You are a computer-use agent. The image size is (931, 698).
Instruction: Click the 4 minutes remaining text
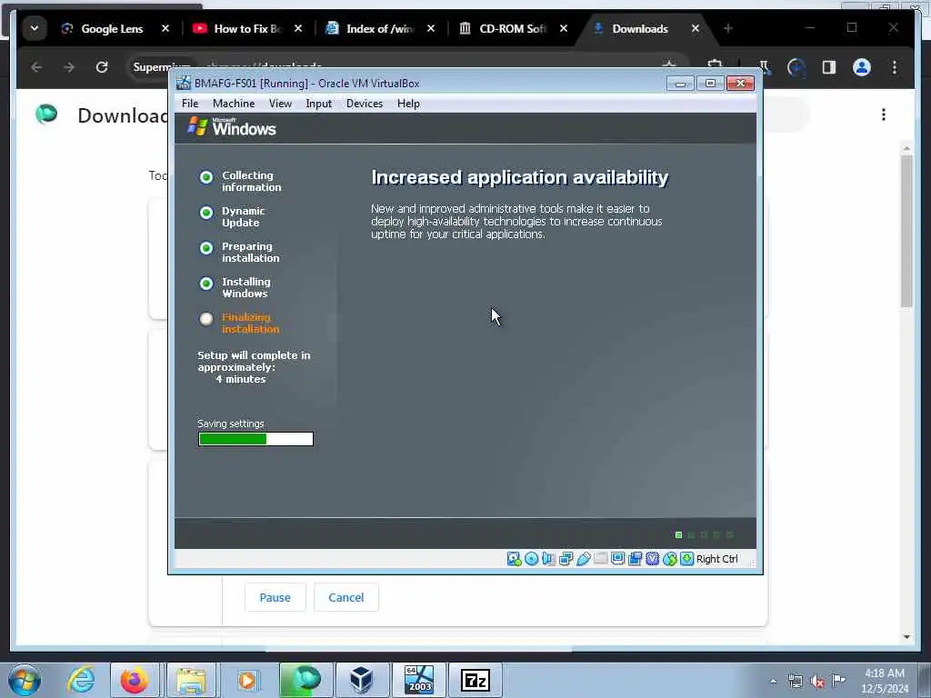pos(240,379)
